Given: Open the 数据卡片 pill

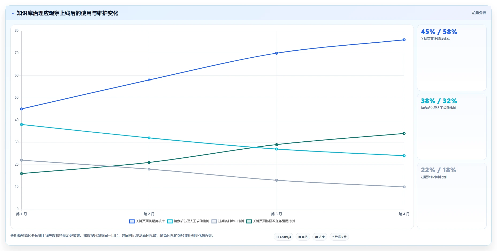Looking at the screenshot, I should tap(339, 237).
